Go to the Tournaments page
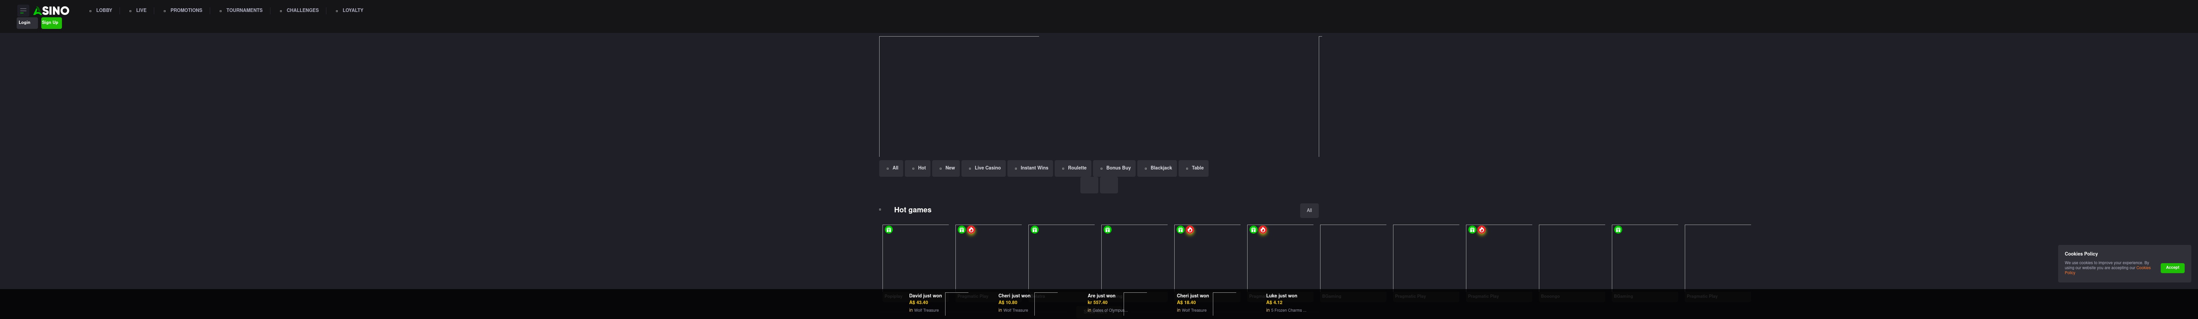This screenshot has height=319, width=2198. [x=241, y=10]
